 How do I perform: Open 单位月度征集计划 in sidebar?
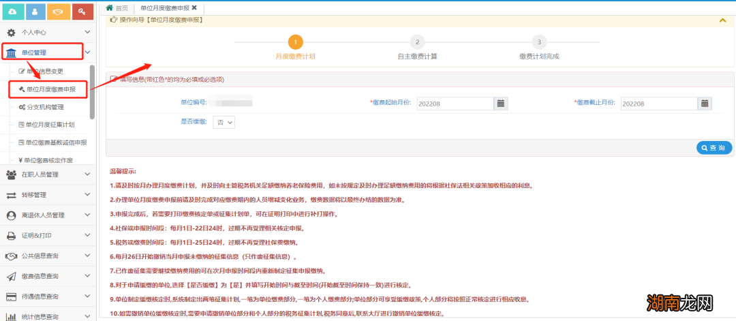pyautogui.click(x=49, y=125)
